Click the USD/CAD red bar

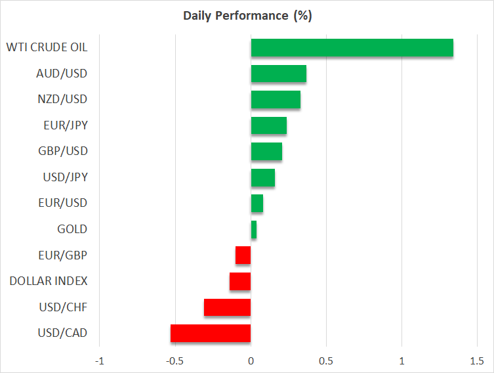211,333
